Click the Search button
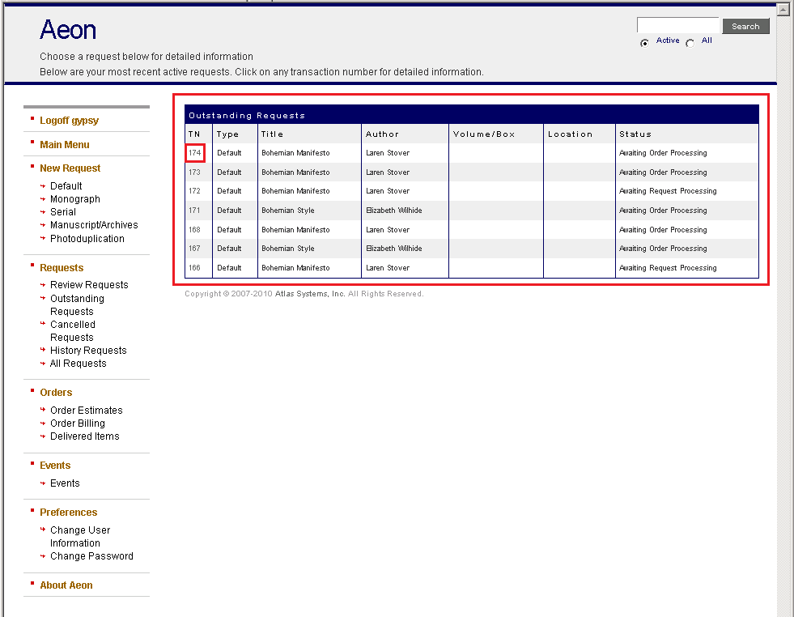Image resolution: width=794 pixels, height=617 pixels. pos(745,26)
